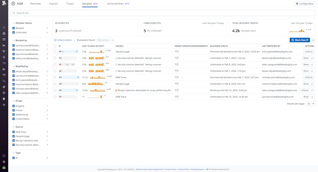Open the Privacy Policy footer link
The height and width of the screenshot is (172, 318).
(x=170, y=169)
